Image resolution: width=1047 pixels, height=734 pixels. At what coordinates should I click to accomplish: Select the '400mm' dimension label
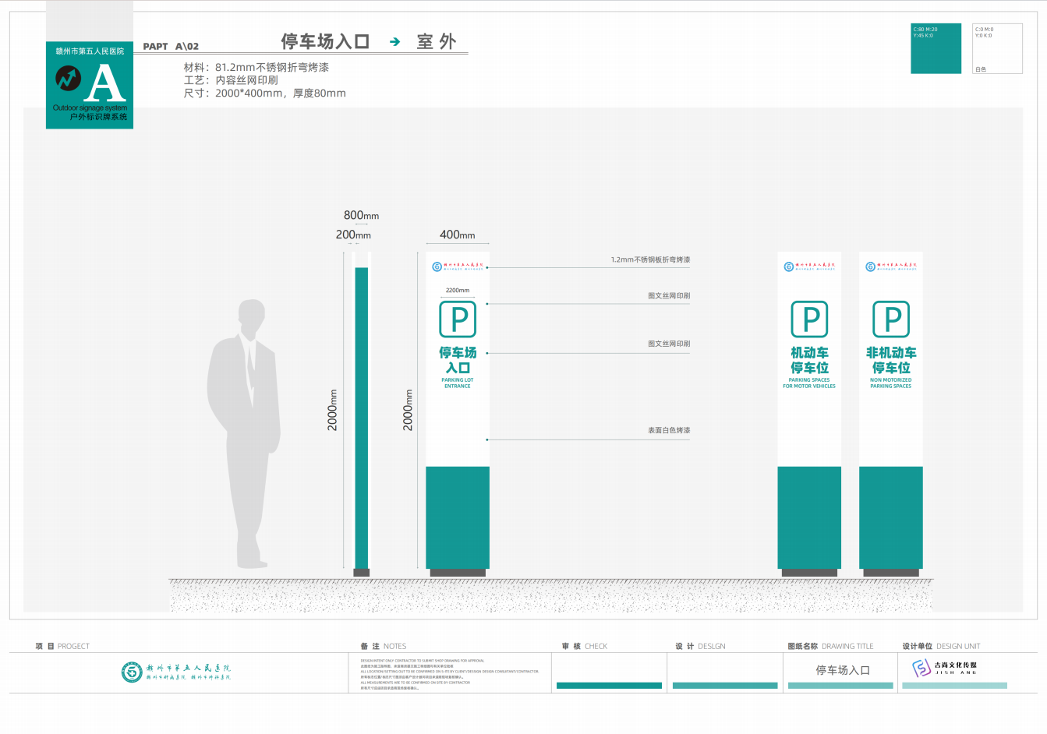coord(457,235)
